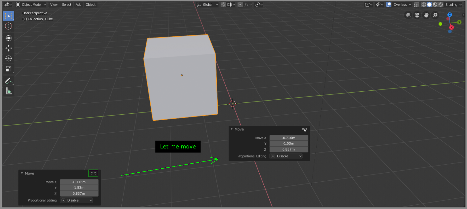Toggle orthographic/perspective grid view button
Image resolution: width=467 pixels, height=209 pixels.
point(408,15)
